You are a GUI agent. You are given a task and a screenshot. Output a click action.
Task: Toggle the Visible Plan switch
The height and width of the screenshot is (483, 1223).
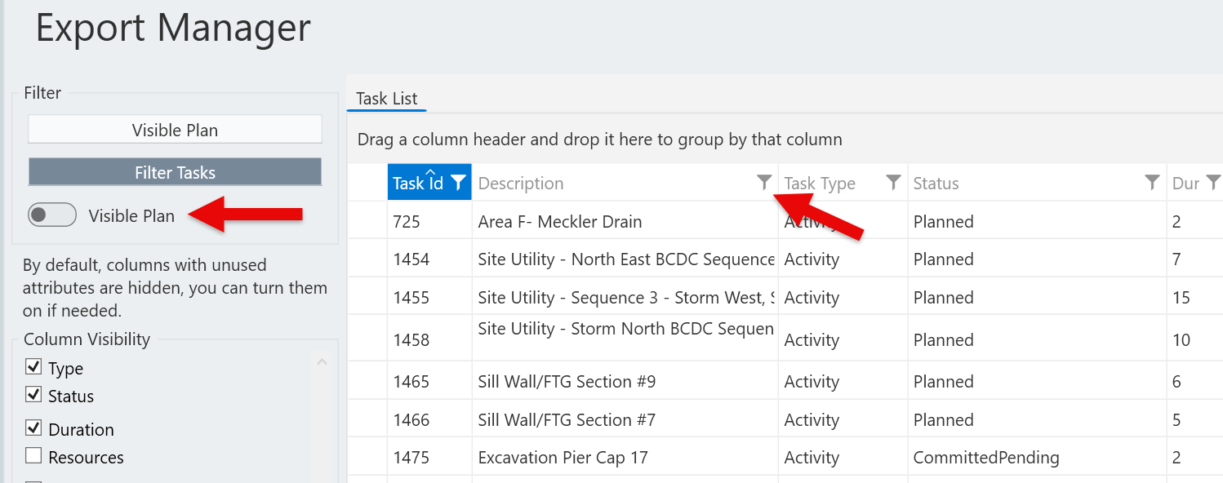click(52, 215)
